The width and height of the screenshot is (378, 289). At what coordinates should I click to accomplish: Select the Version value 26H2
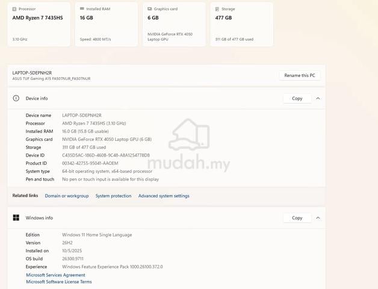67,243
